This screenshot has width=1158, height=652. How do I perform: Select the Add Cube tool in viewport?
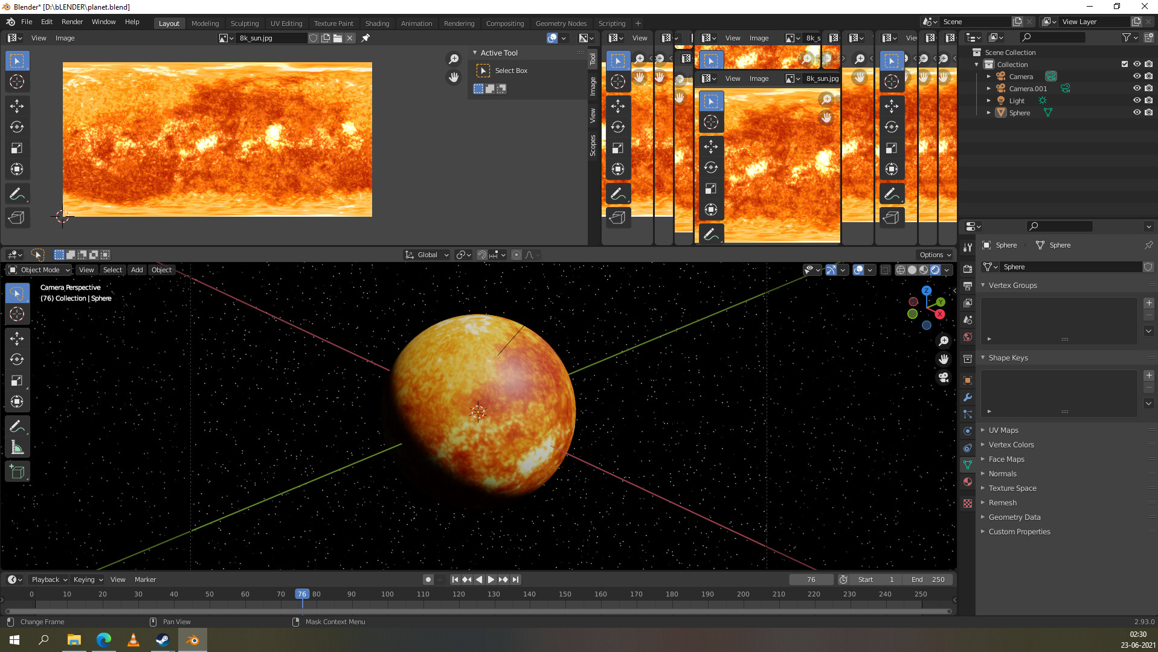tap(17, 472)
